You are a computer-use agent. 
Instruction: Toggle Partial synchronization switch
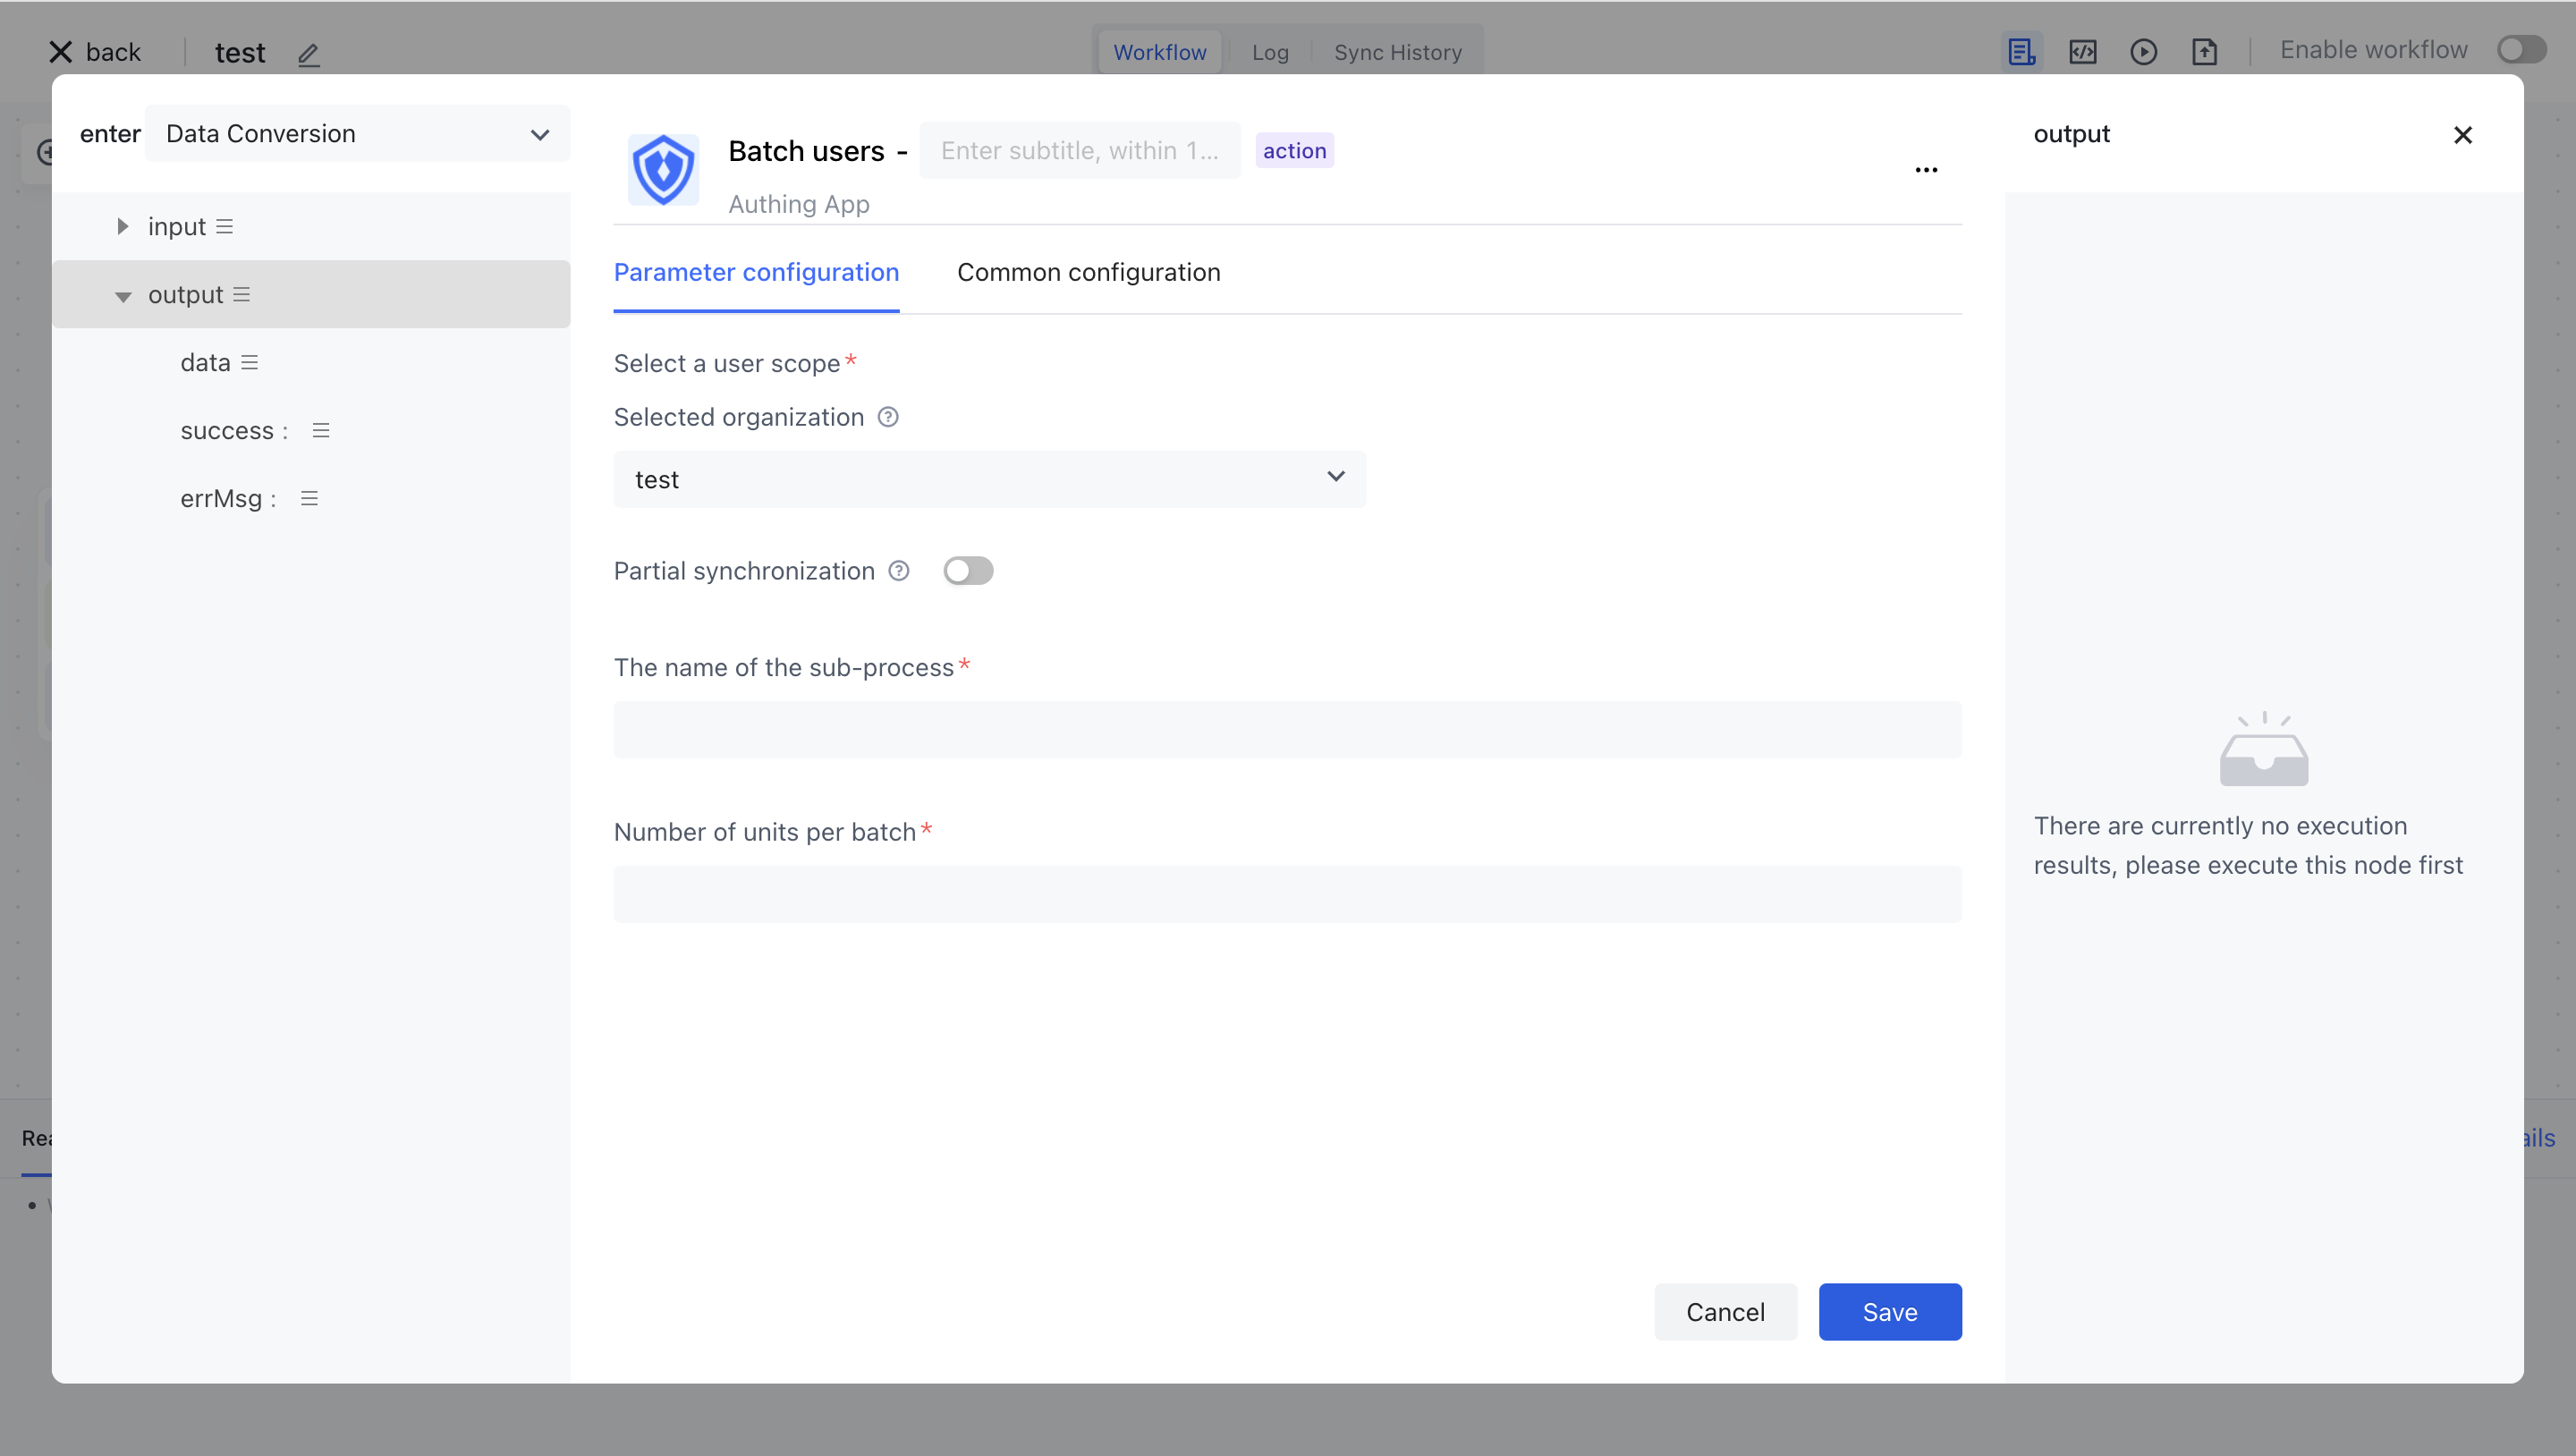(x=967, y=571)
